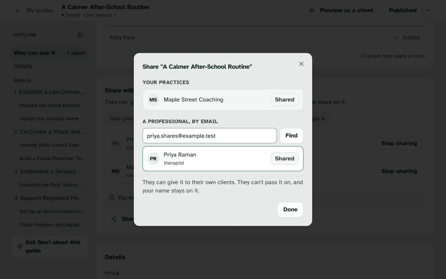Open Build a Visual Flowchart To... item
Image resolution: width=446 pixels, height=279 pixels.
pos(52,158)
